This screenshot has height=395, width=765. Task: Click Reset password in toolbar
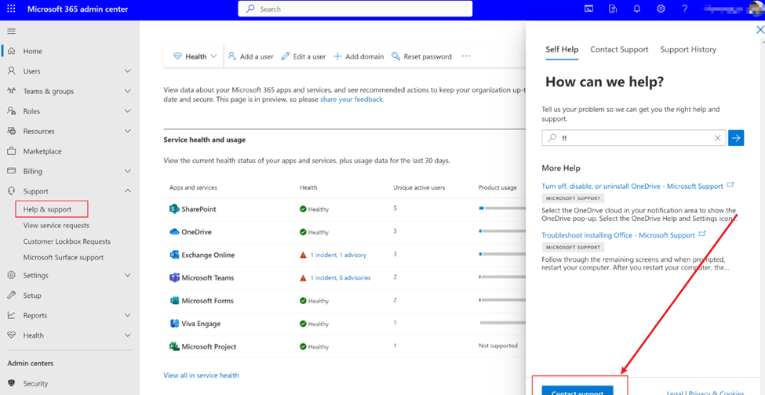[x=421, y=56]
